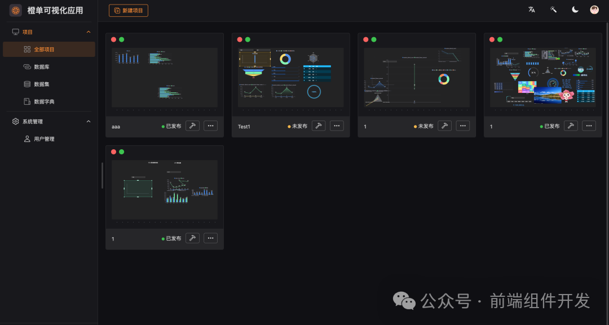Screen dimensions: 609x325
Task: Open the language switcher icon
Action: click(531, 10)
